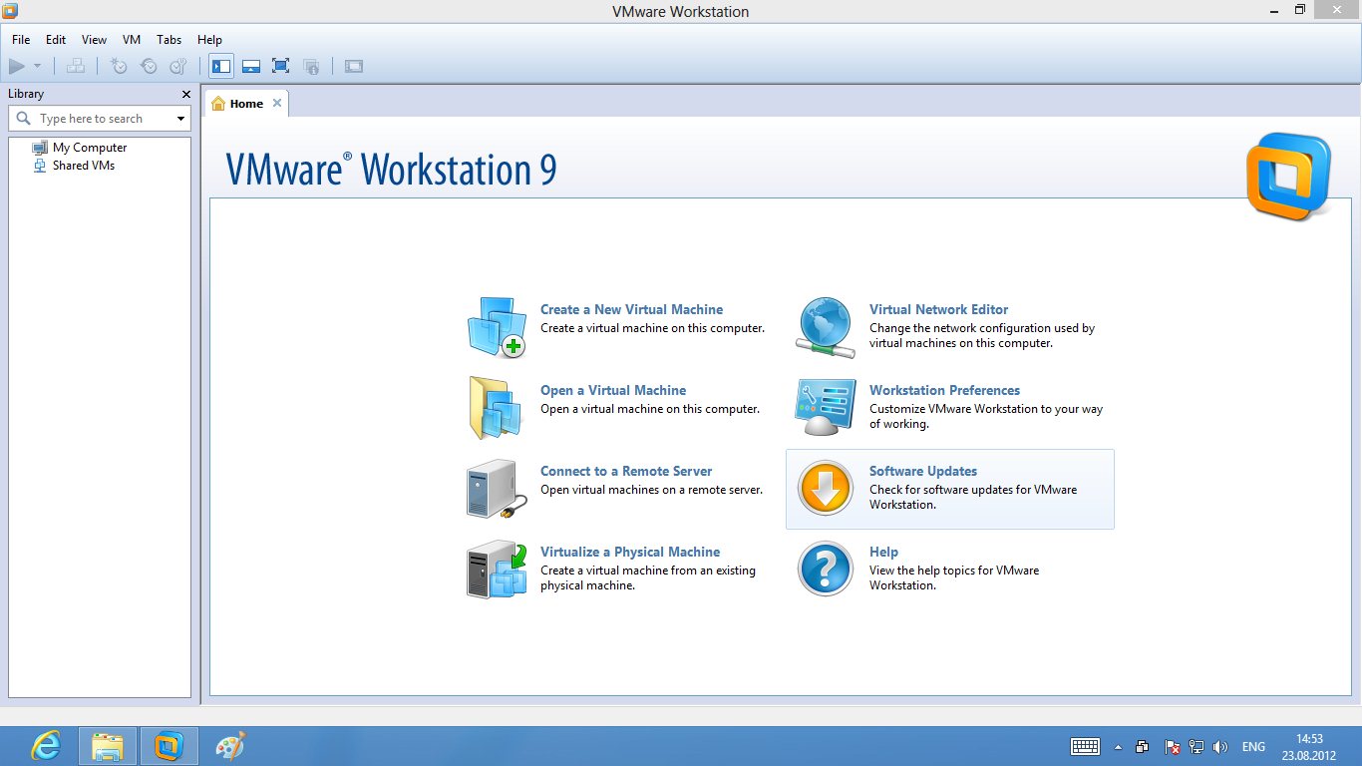Click the Action Center flag tray icon
Image resolution: width=1362 pixels, height=766 pixels.
[1174, 746]
